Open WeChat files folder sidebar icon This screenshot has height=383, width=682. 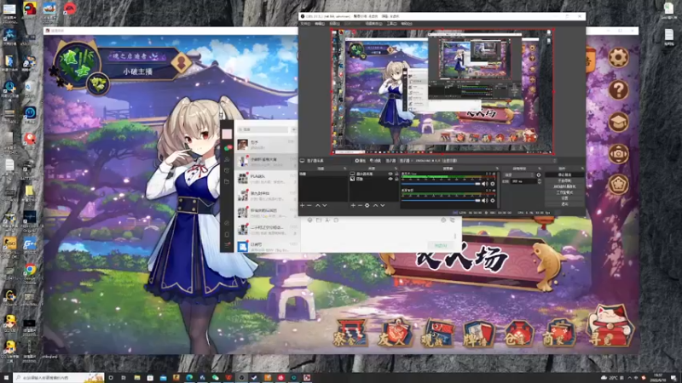(227, 181)
